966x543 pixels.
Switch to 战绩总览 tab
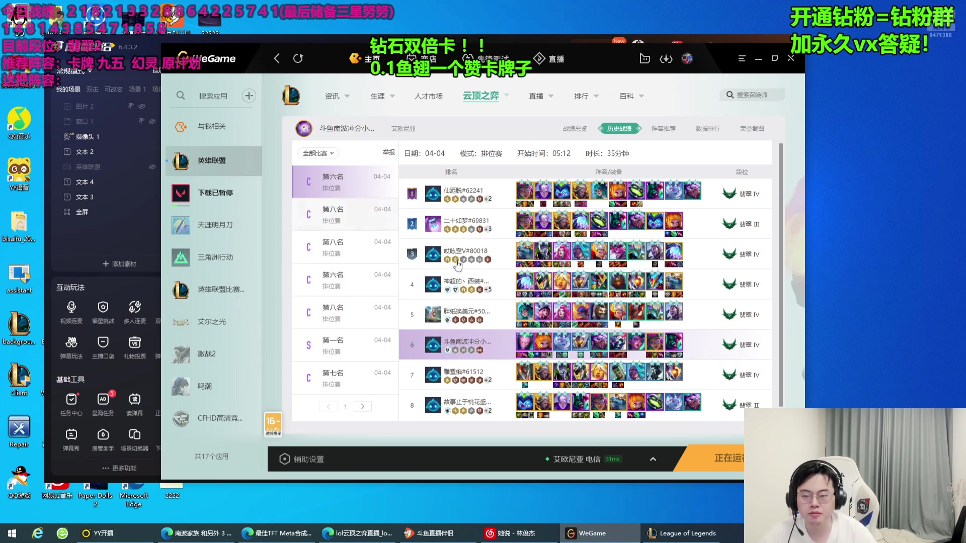click(575, 129)
